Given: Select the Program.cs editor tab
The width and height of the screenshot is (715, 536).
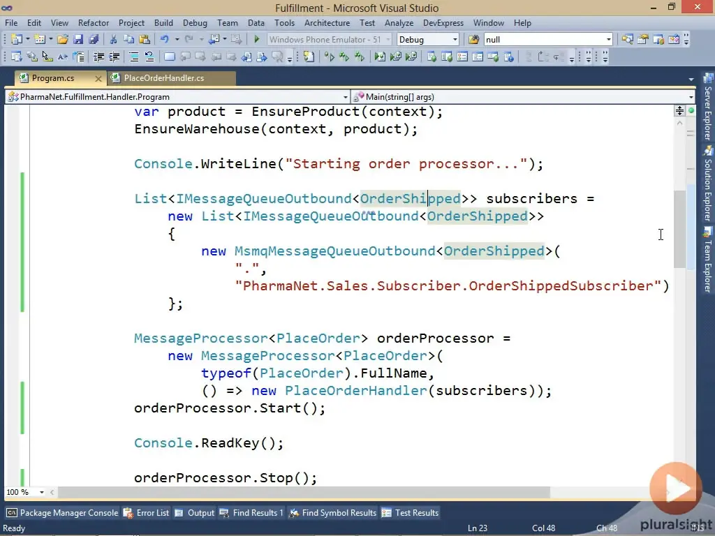Looking at the screenshot, I should [53, 78].
